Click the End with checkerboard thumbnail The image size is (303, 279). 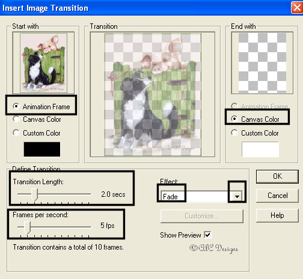[x=262, y=63]
